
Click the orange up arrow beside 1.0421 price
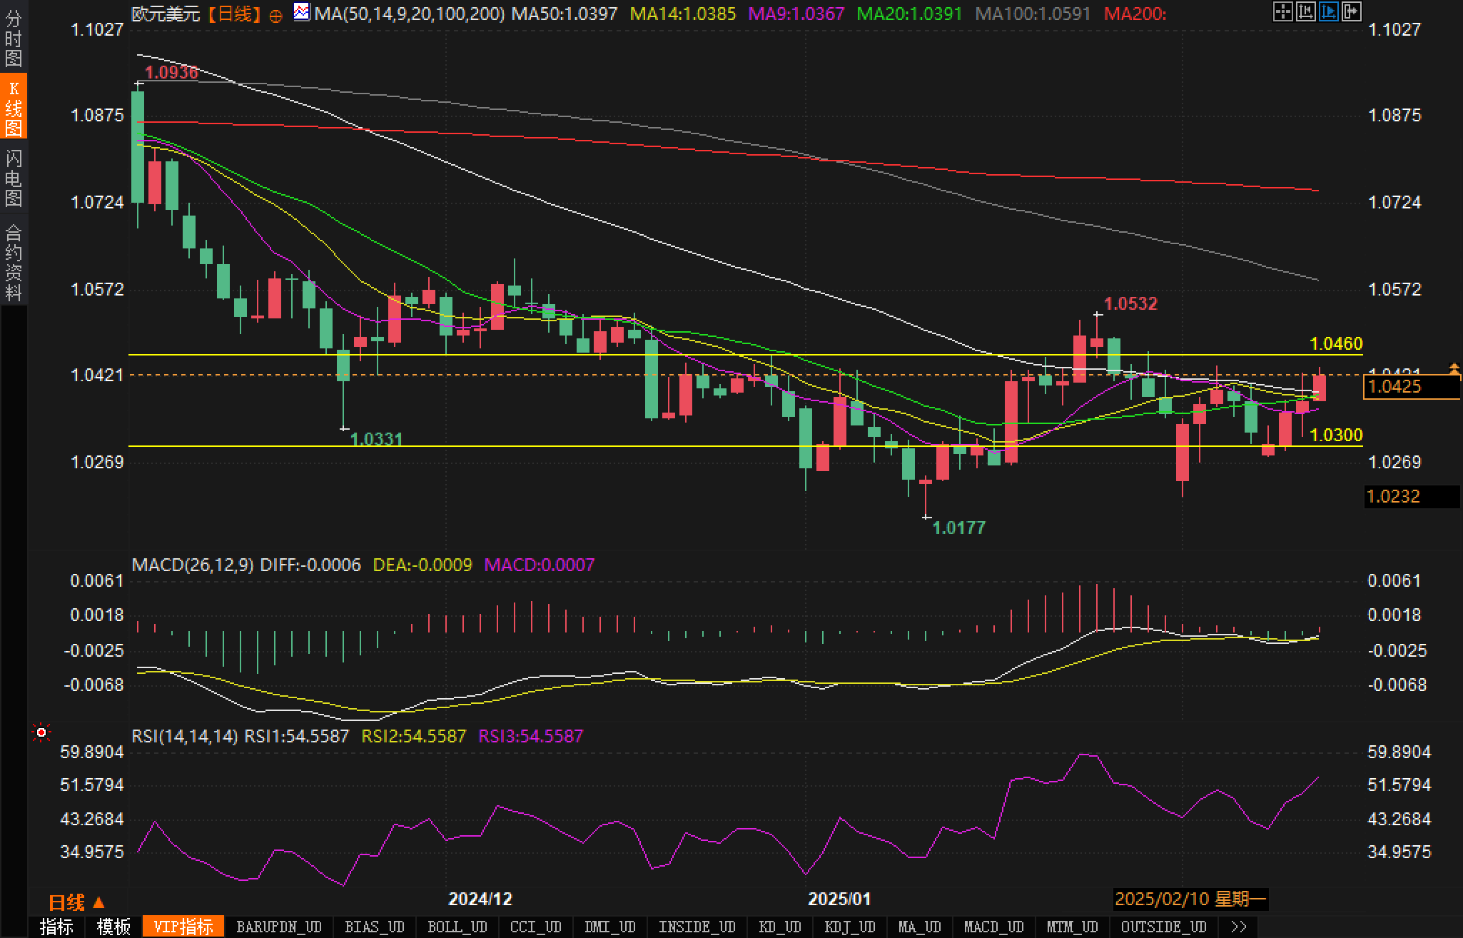click(1454, 368)
